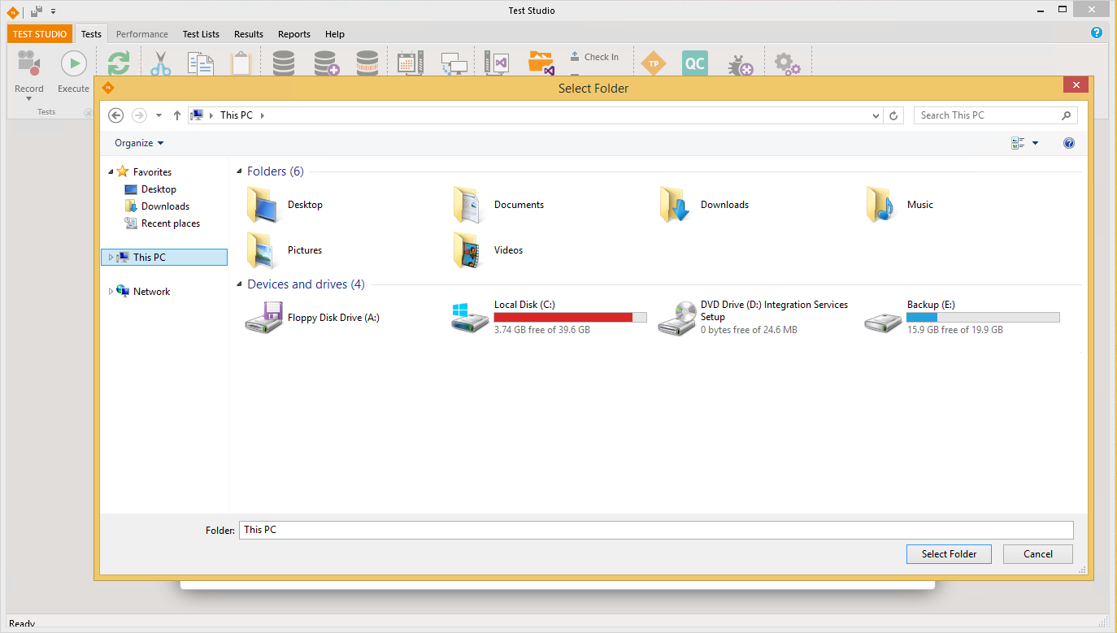Open the view options dropdown arrow

coord(1035,143)
